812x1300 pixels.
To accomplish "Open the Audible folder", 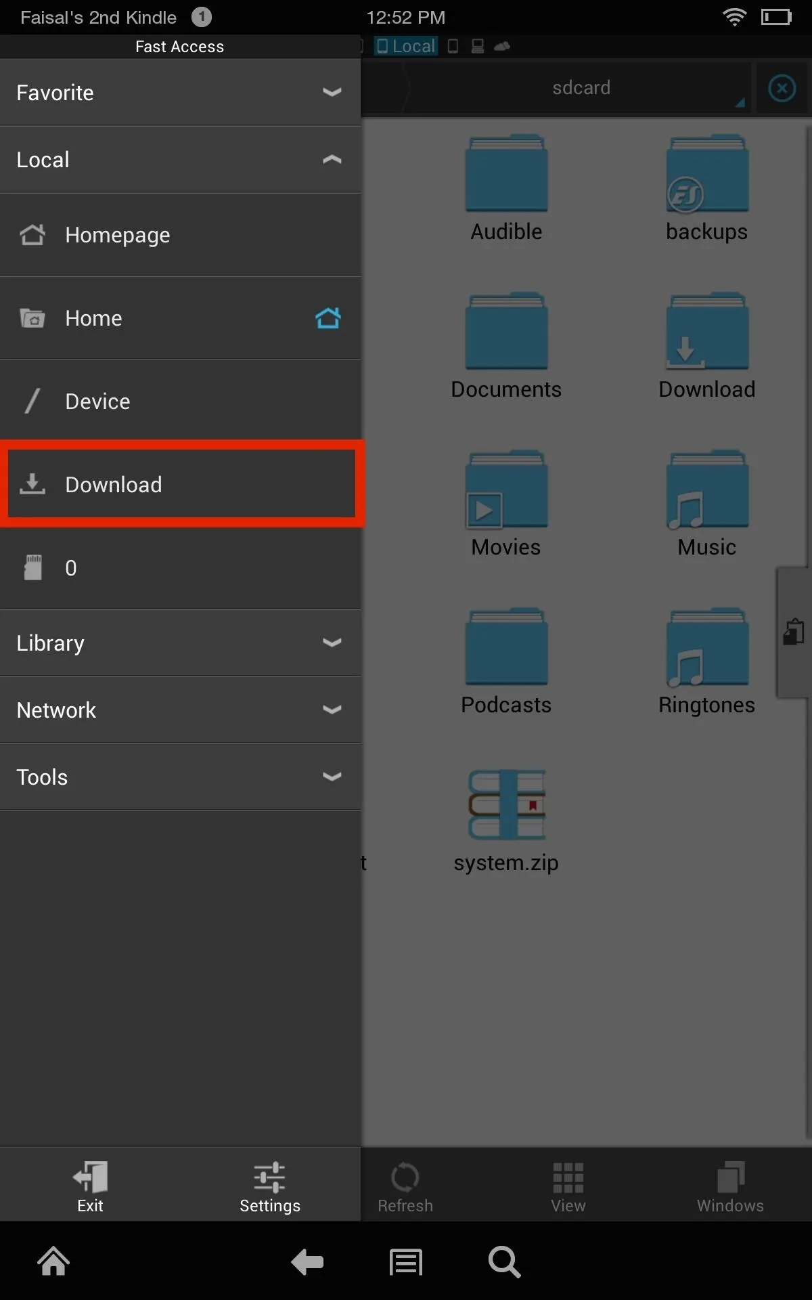I will pyautogui.click(x=506, y=188).
